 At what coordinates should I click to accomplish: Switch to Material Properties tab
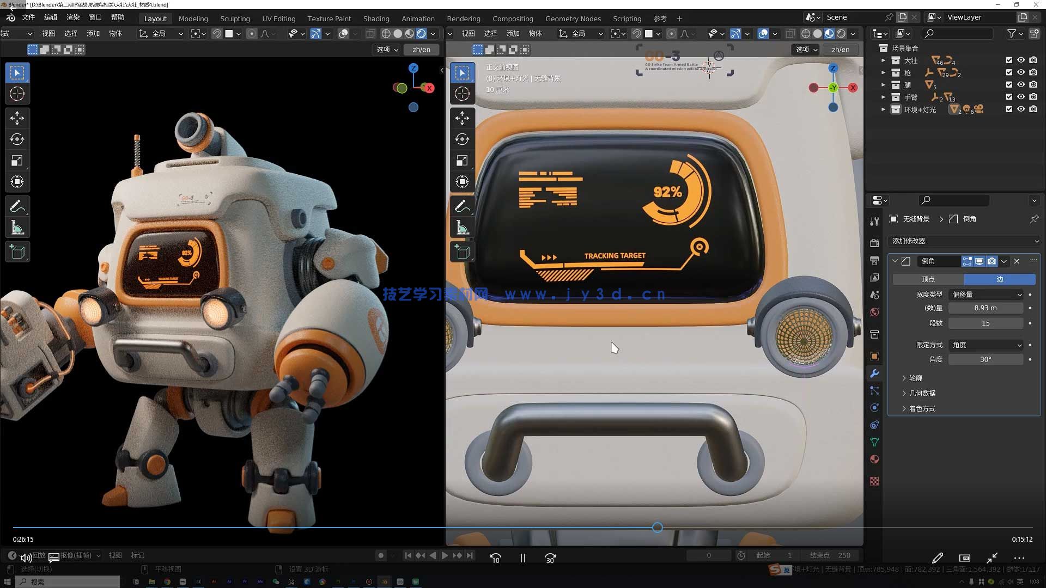click(x=874, y=459)
